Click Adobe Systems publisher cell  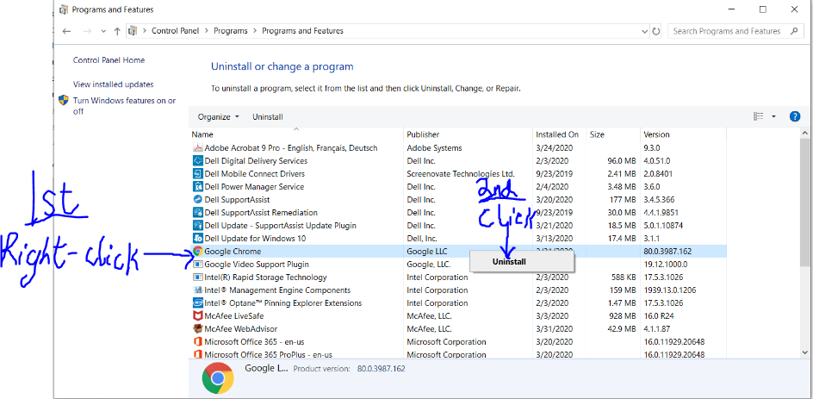(434, 148)
